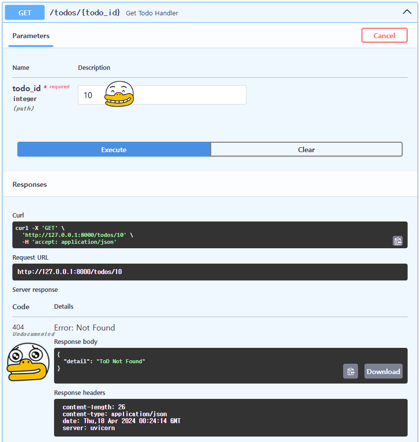
Task: Click the Server response label
Action: (x=35, y=290)
